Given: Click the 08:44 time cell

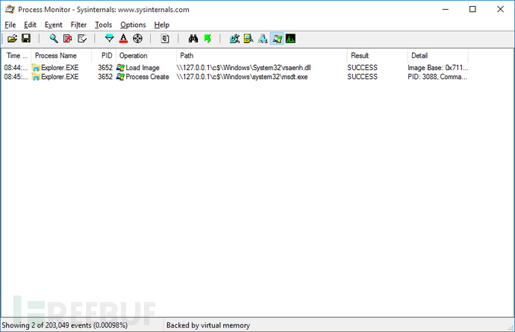Looking at the screenshot, I should click(16, 68).
